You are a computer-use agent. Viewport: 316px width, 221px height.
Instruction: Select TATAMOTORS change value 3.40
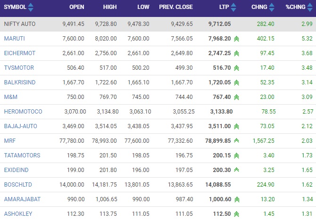(x=269, y=156)
